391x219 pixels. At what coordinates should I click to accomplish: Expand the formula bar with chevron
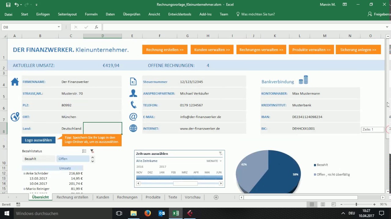[x=387, y=27]
